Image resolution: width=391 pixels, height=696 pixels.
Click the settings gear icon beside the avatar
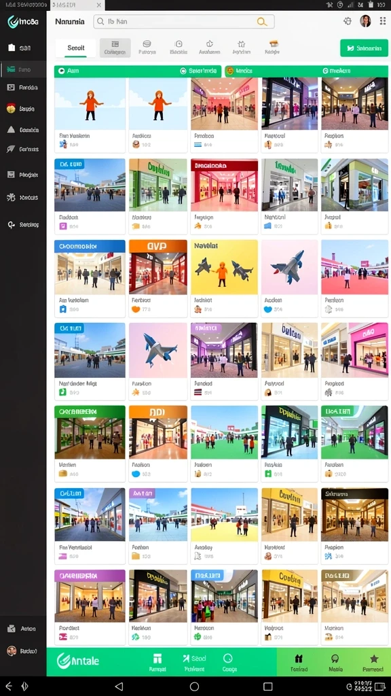click(347, 21)
